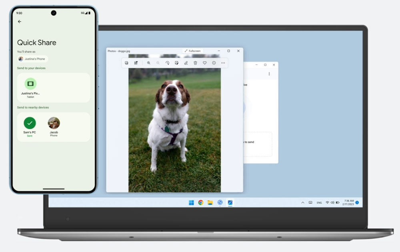Tap Sam's PC sent checkmark
400x252 pixels.
tap(30, 123)
